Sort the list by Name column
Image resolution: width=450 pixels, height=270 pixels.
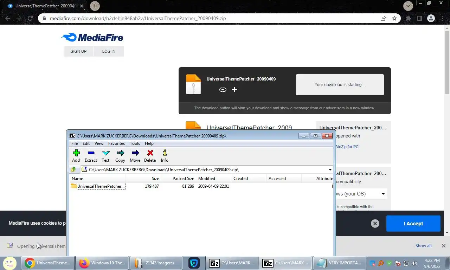[97, 179]
